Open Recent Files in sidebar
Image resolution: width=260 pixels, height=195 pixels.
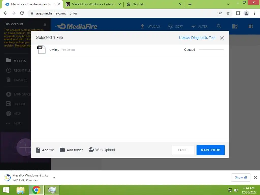18,71
